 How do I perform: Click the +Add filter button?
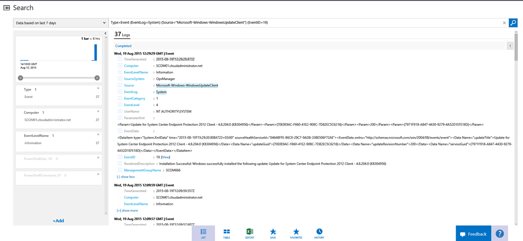pos(58,221)
